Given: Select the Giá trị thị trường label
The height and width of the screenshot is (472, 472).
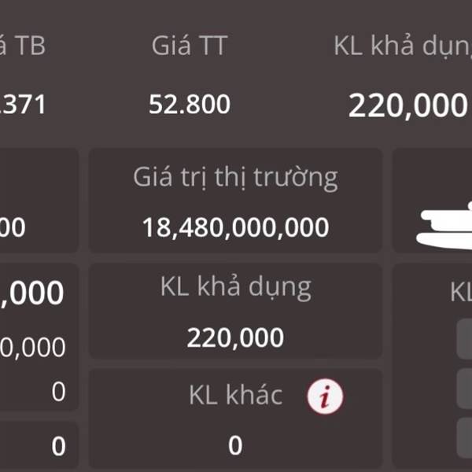Looking at the screenshot, I should (236, 178).
